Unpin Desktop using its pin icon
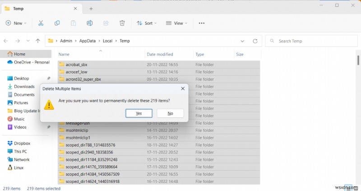The image size is (361, 191). pos(49,78)
